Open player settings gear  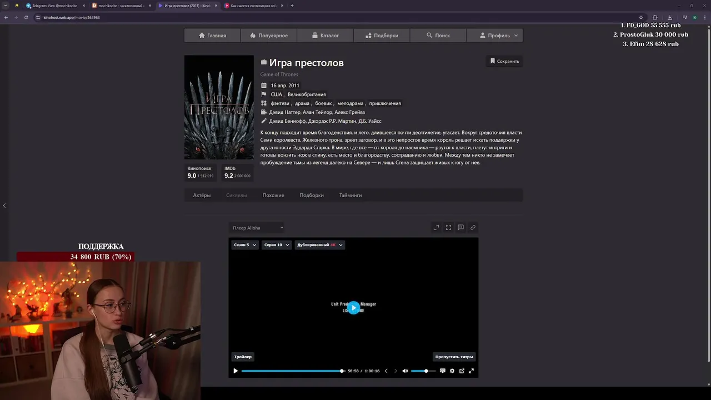click(452, 371)
